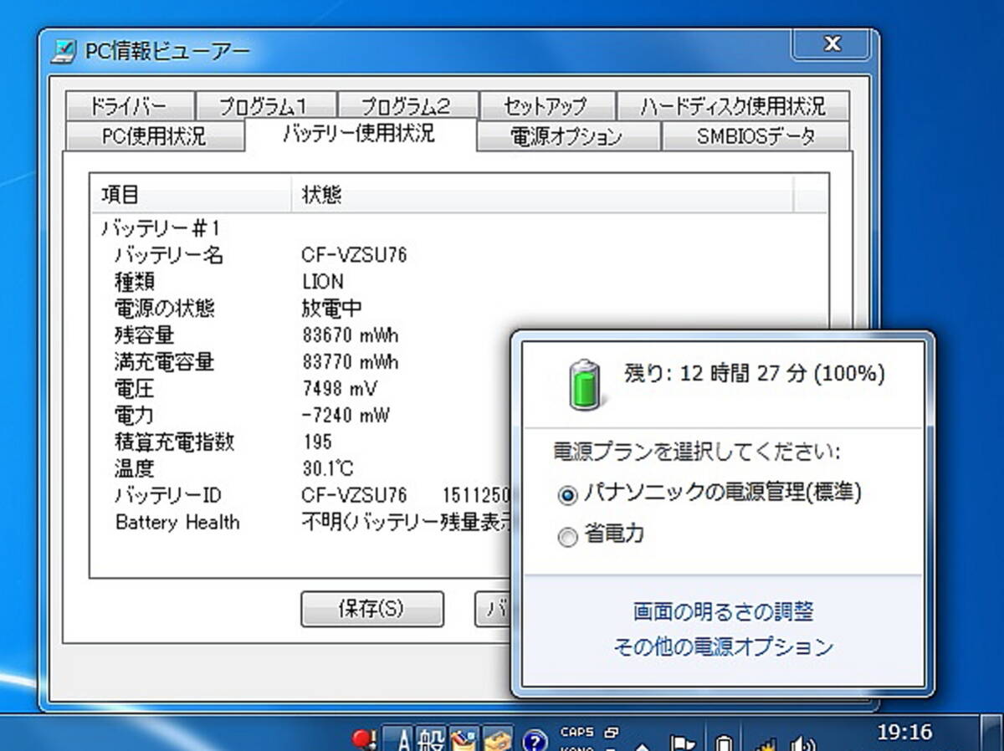This screenshot has width=1004, height=751.
Task: Click the CAPS indicator in language bar
Action: click(x=576, y=732)
